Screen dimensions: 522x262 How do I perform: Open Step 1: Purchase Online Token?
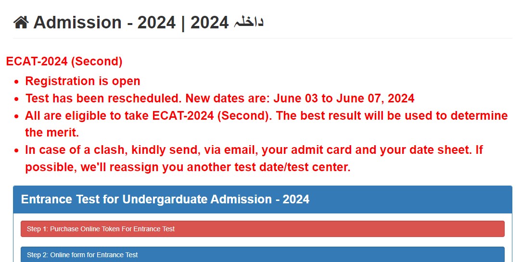tap(262, 229)
